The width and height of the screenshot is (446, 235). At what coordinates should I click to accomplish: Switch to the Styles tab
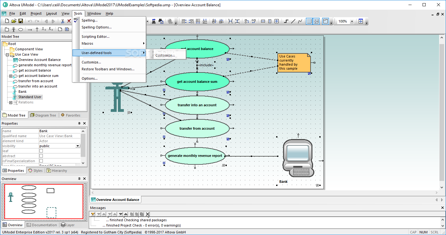click(x=35, y=171)
